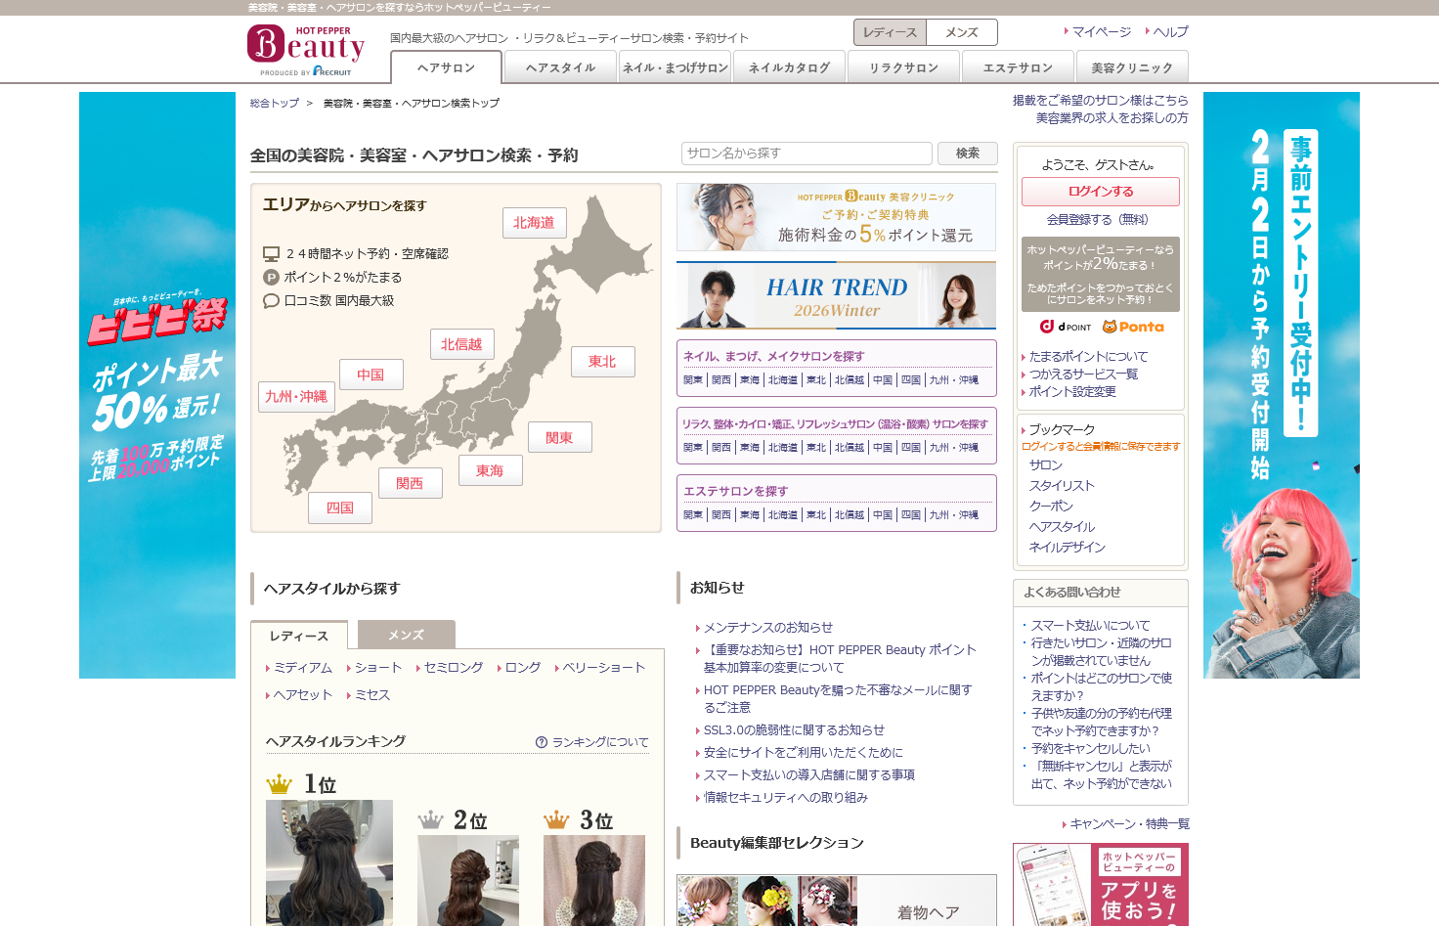Open the リラクサロン navigation tab

pyautogui.click(x=904, y=67)
